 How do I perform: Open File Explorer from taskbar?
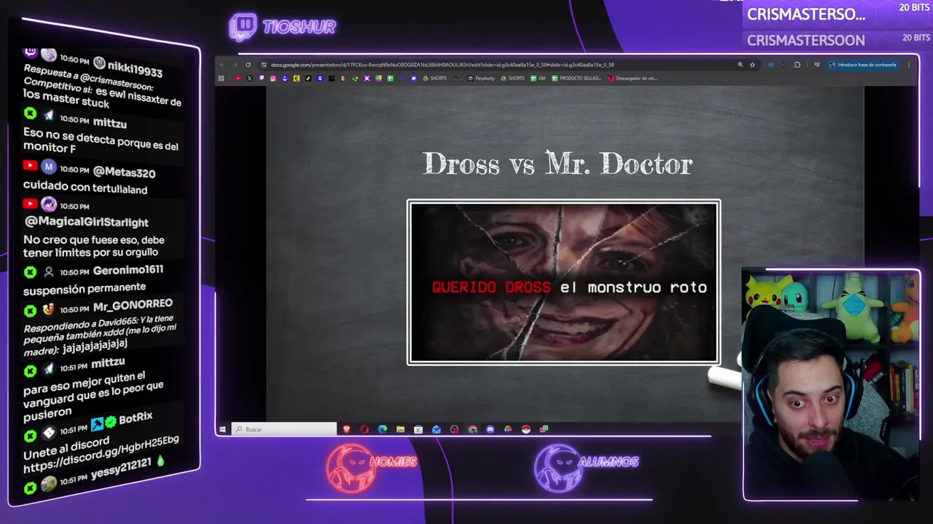point(400,429)
